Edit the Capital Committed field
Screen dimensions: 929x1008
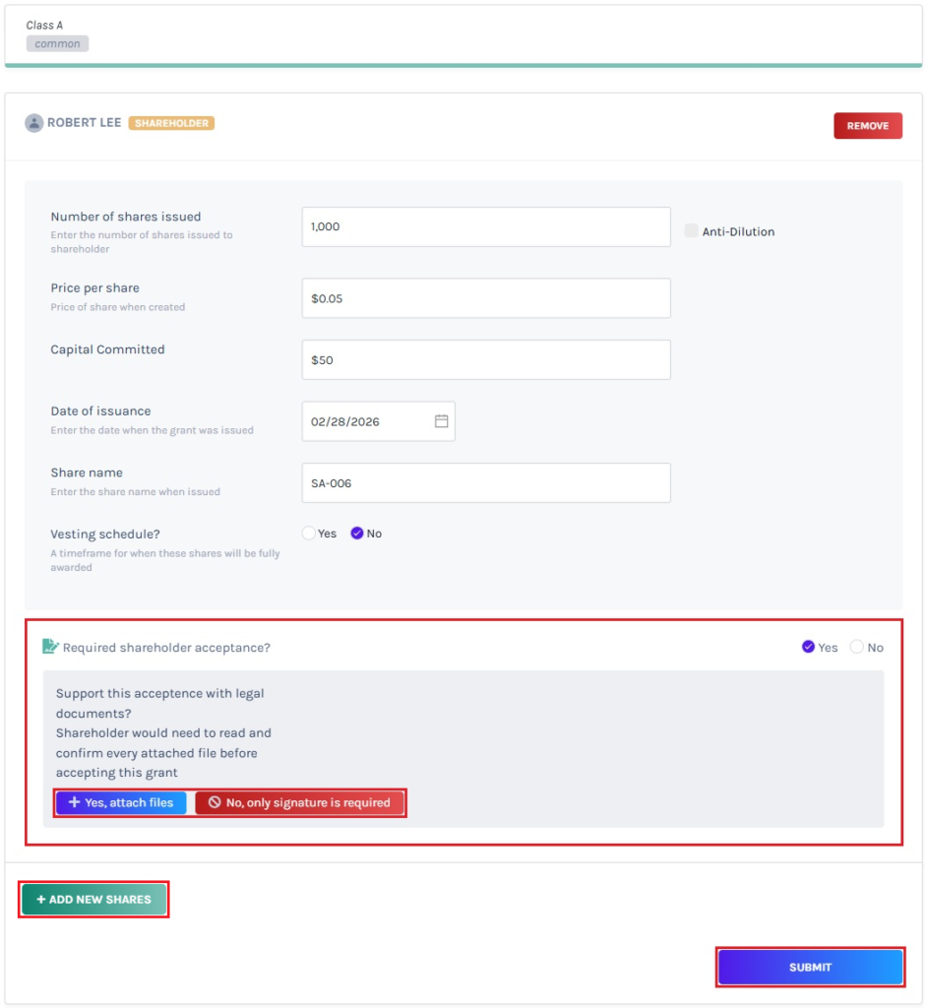point(486,359)
